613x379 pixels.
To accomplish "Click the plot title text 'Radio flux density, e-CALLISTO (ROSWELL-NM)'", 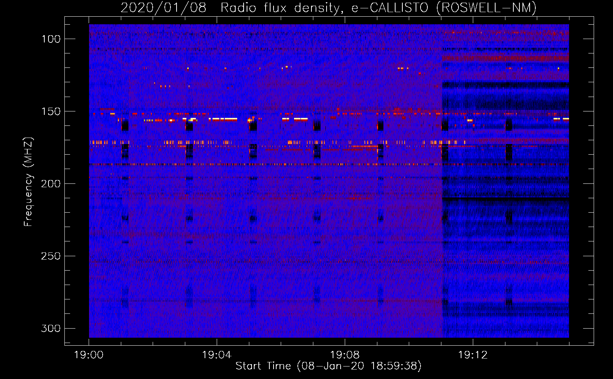I will [x=378, y=8].
